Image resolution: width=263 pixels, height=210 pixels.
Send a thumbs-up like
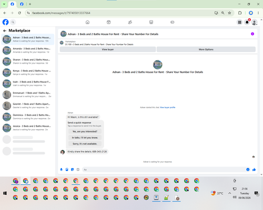click(254, 170)
